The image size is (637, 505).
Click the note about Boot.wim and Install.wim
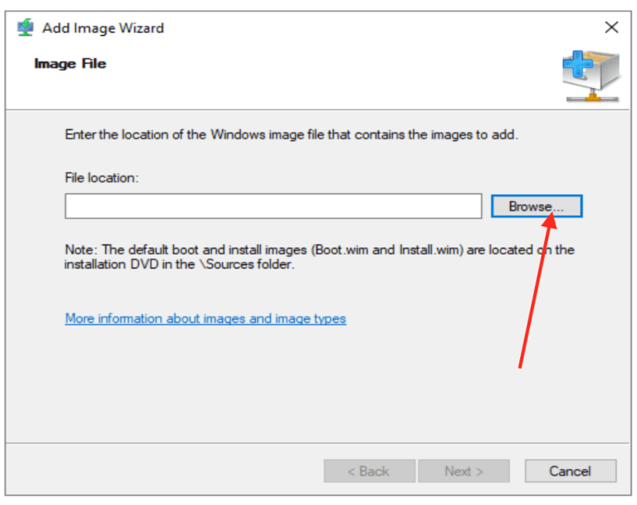tap(319, 257)
